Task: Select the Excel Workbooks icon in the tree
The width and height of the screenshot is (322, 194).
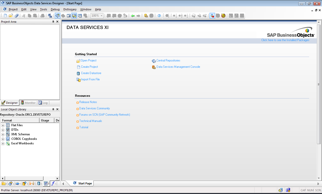Action: (8, 143)
